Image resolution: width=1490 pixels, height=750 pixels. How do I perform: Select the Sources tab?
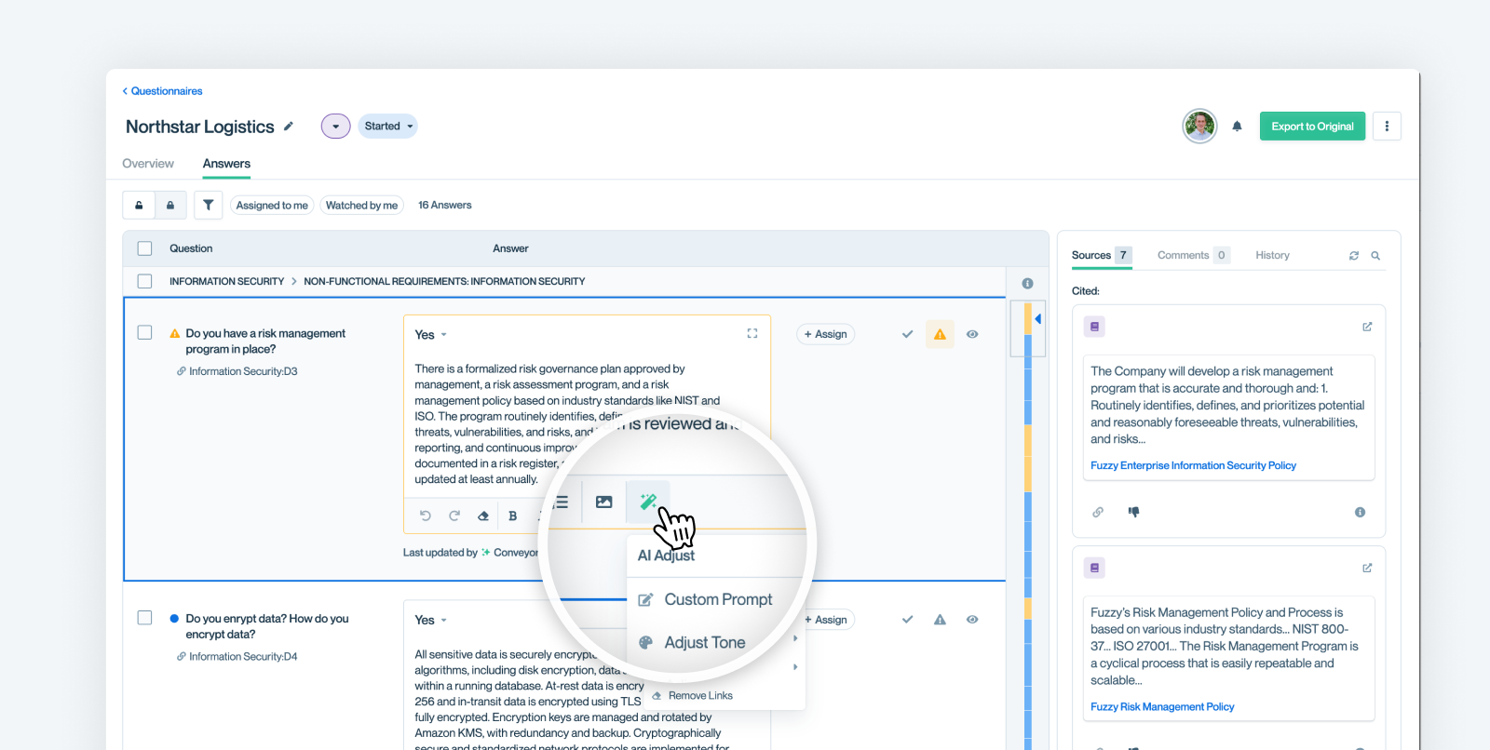click(x=1102, y=255)
